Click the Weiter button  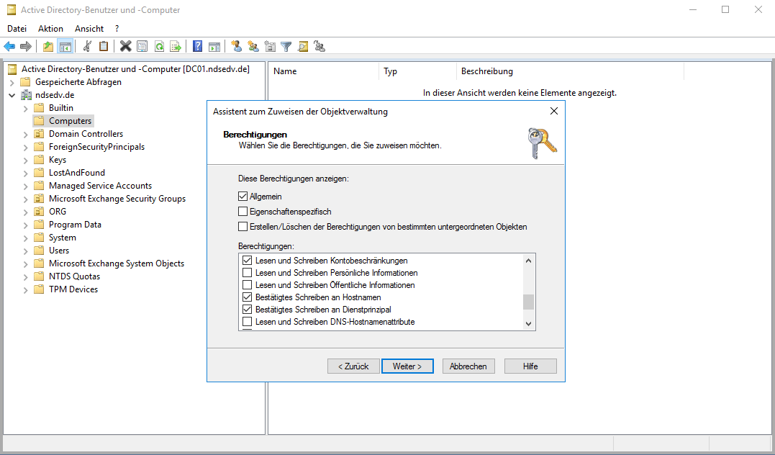(407, 366)
